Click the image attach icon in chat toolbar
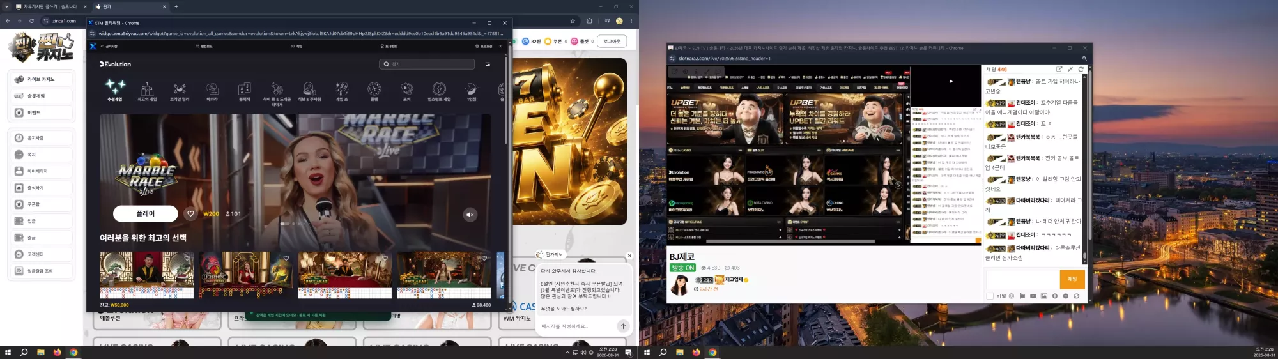Screen dimensions: 1278x359 tap(1043, 296)
